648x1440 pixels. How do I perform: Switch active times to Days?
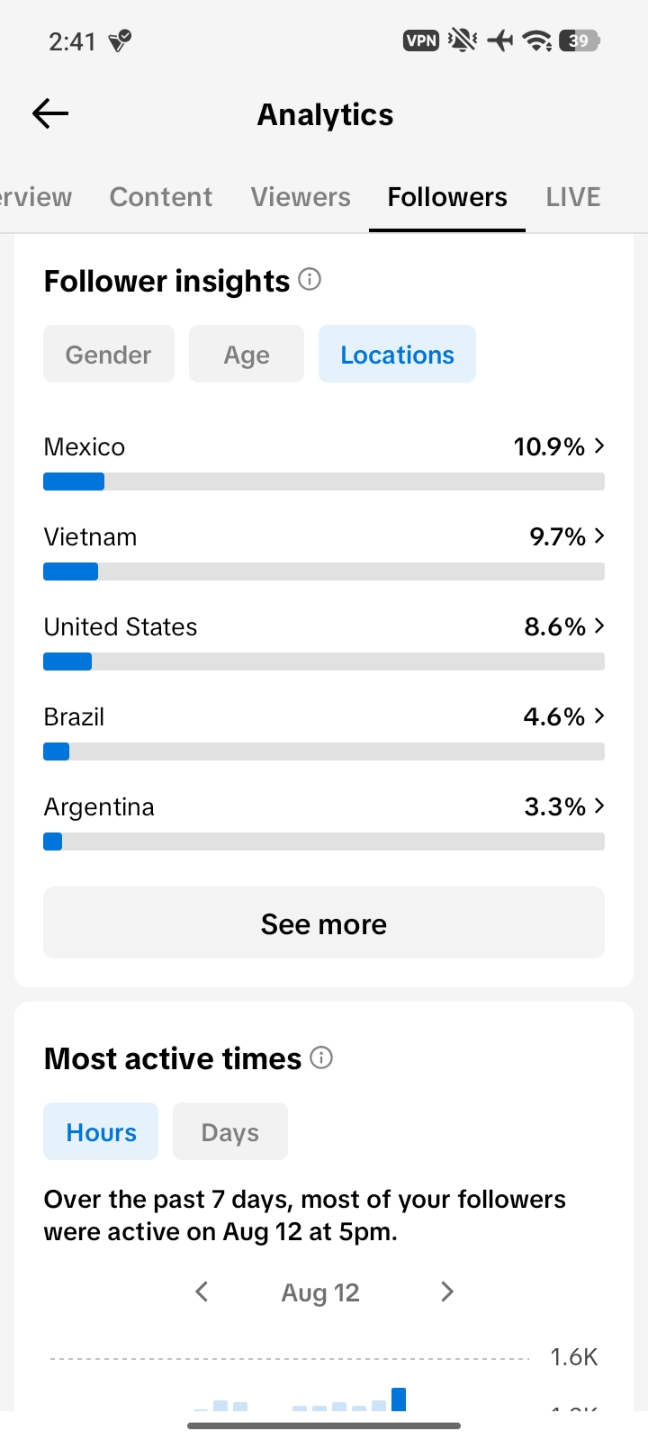click(x=230, y=1131)
